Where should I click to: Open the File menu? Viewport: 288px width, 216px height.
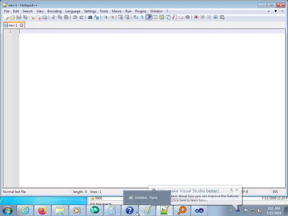(x=7, y=11)
